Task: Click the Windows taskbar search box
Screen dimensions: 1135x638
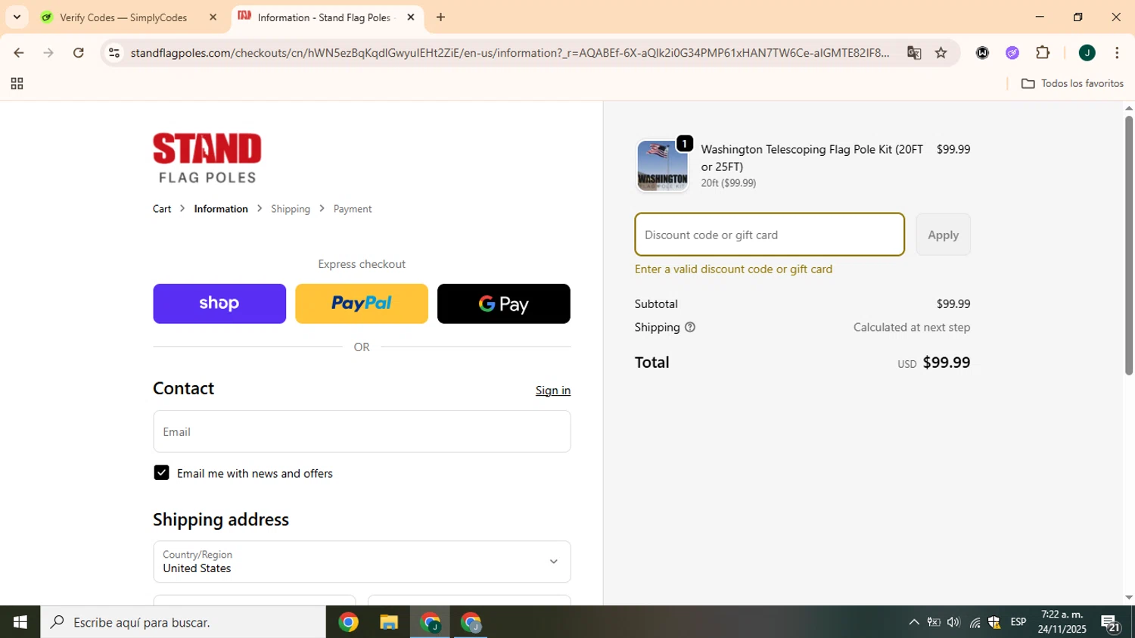Action: coord(183,622)
